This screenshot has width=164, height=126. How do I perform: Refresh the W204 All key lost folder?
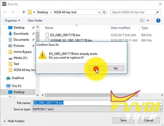[x=104, y=12]
